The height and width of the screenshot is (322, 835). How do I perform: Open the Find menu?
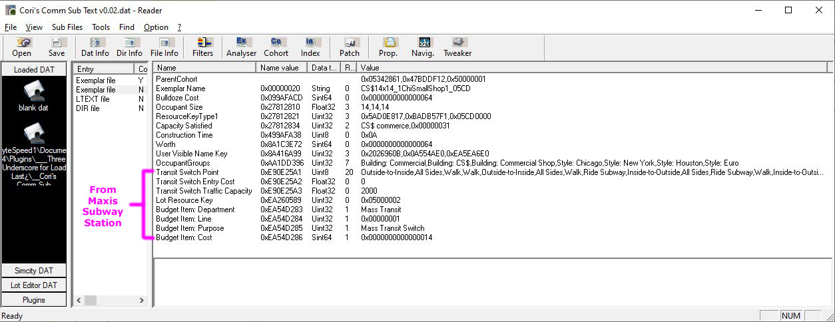[x=127, y=27]
